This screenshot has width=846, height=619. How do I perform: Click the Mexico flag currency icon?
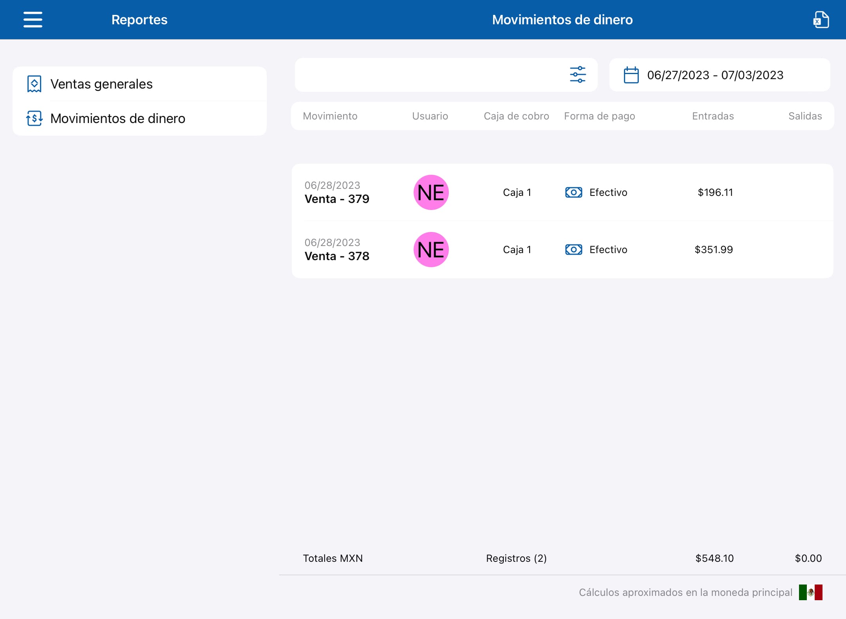(810, 592)
